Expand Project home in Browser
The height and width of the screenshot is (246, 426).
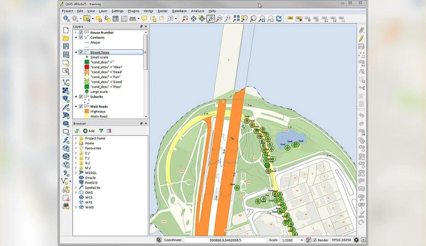point(76,138)
